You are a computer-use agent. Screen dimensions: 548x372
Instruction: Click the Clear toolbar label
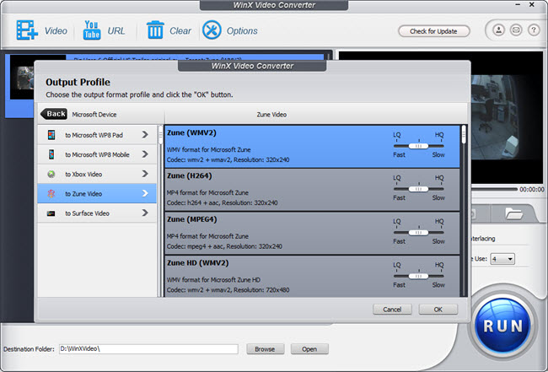180,30
